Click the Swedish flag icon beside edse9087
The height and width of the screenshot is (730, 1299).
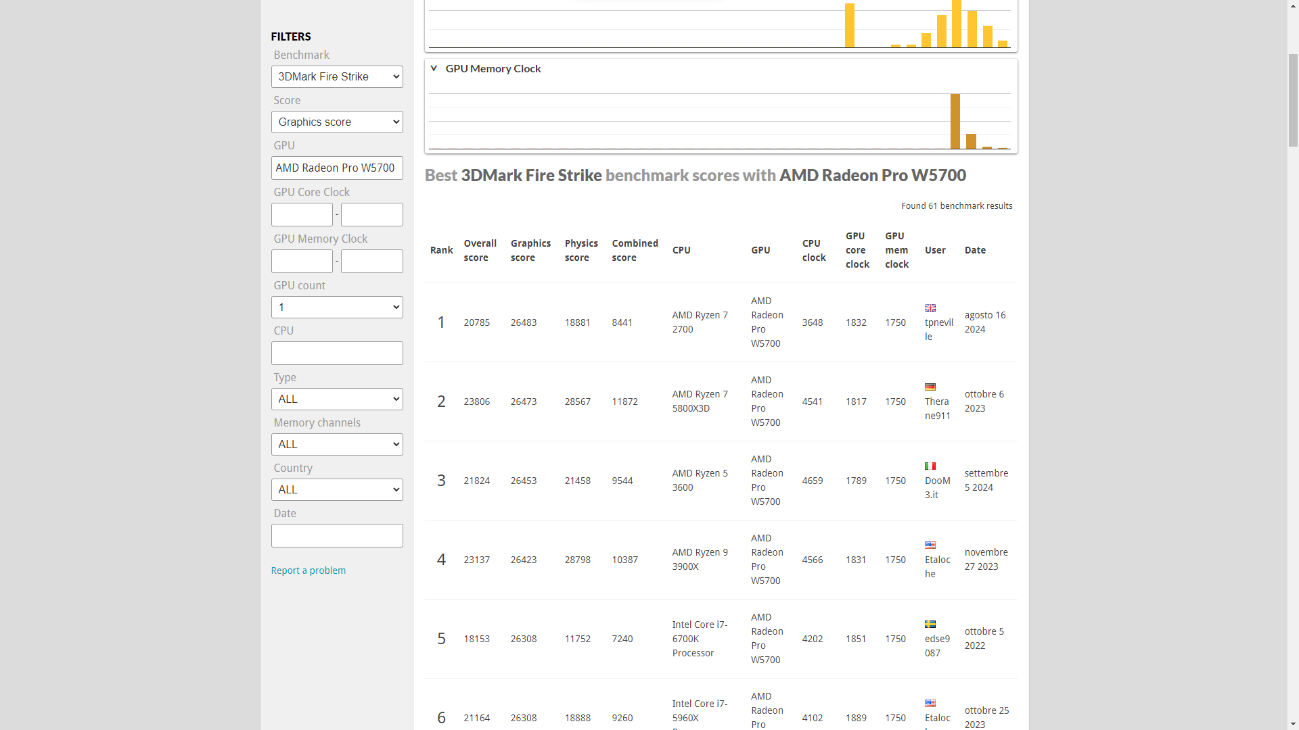click(930, 625)
